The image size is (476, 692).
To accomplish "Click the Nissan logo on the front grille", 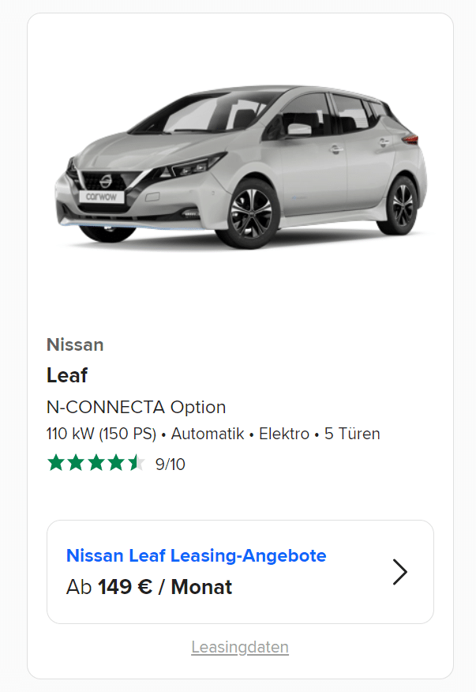I will click(x=106, y=180).
